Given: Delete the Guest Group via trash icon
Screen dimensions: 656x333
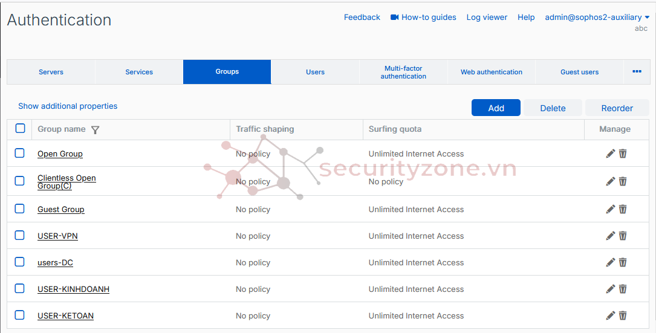Looking at the screenshot, I should click(623, 209).
